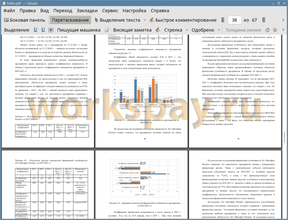Click Таблица 10 table on bottom-left page
The height and width of the screenshot is (220, 288).
[52, 193]
